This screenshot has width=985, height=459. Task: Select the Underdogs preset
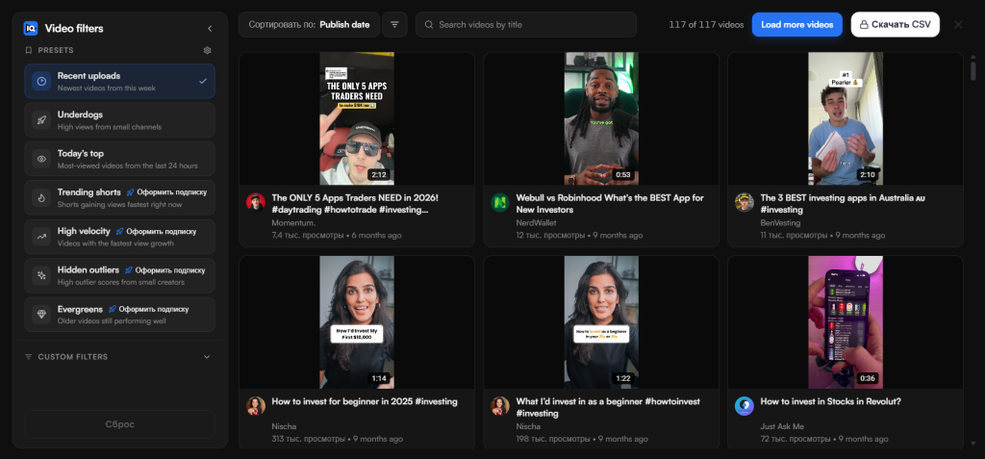click(120, 120)
